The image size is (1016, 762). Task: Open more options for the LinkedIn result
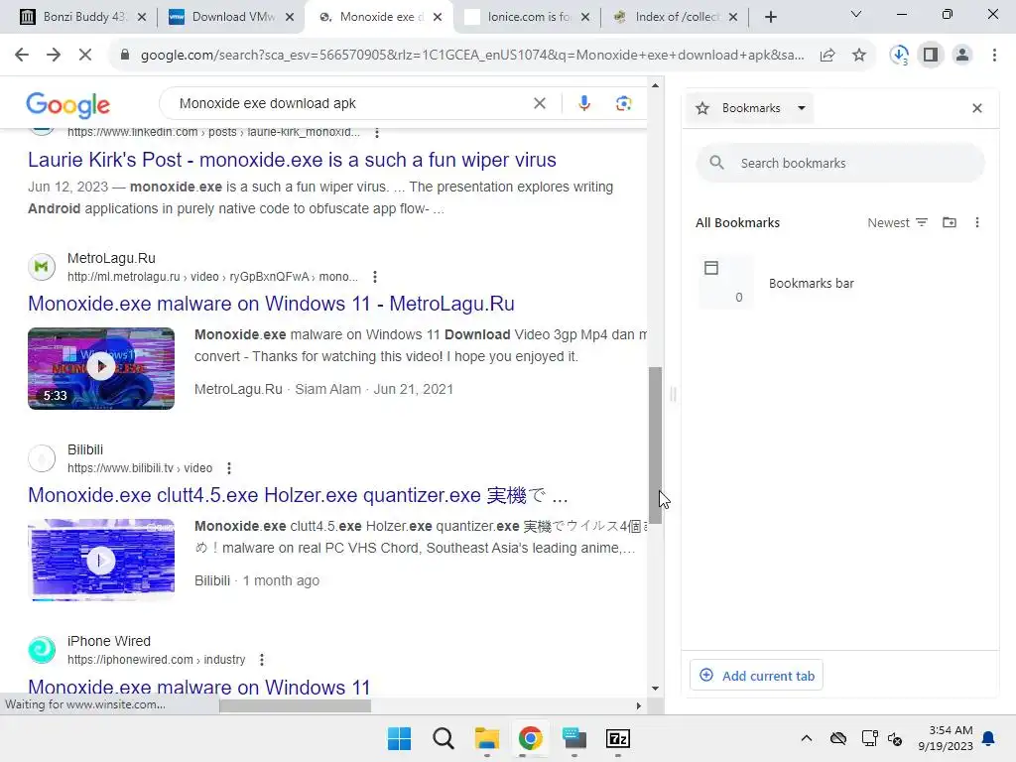(x=376, y=132)
